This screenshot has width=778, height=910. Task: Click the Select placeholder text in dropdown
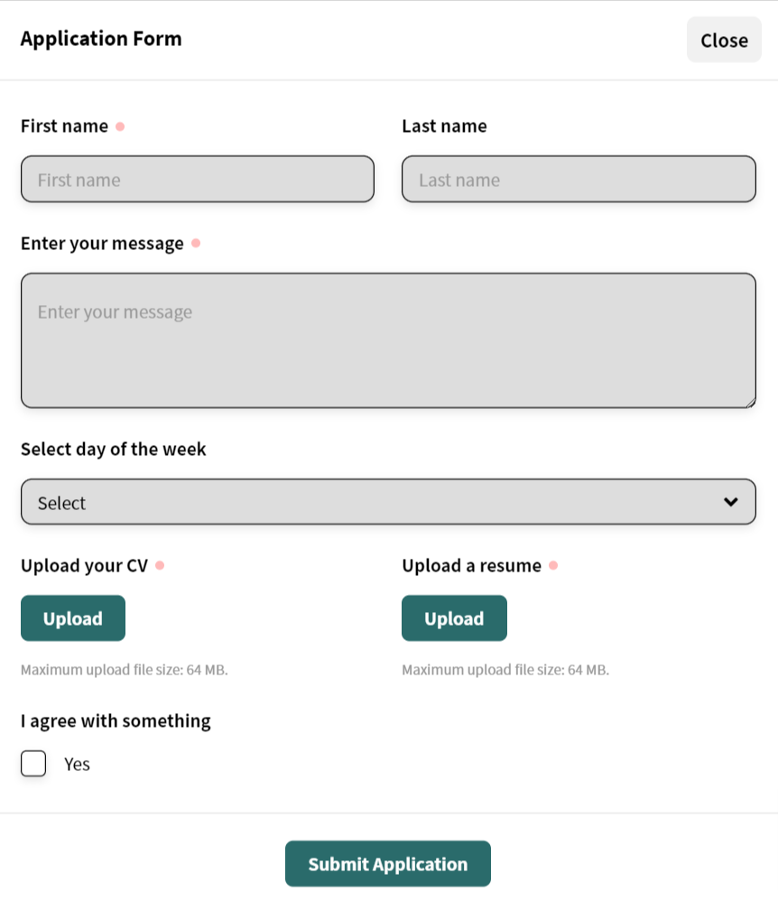pyautogui.click(x=61, y=503)
